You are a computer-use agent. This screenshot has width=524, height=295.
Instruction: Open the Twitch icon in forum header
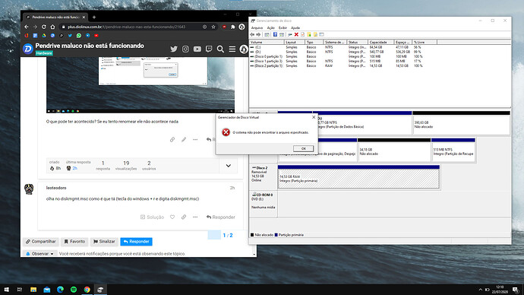coord(209,49)
